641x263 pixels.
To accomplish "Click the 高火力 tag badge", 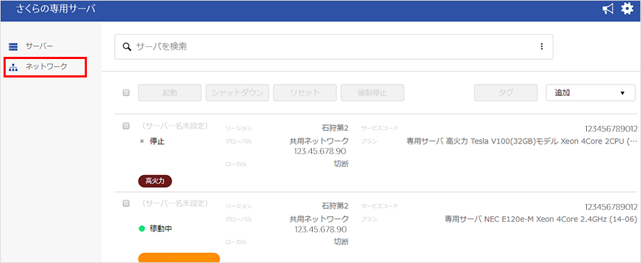I will pos(155,181).
